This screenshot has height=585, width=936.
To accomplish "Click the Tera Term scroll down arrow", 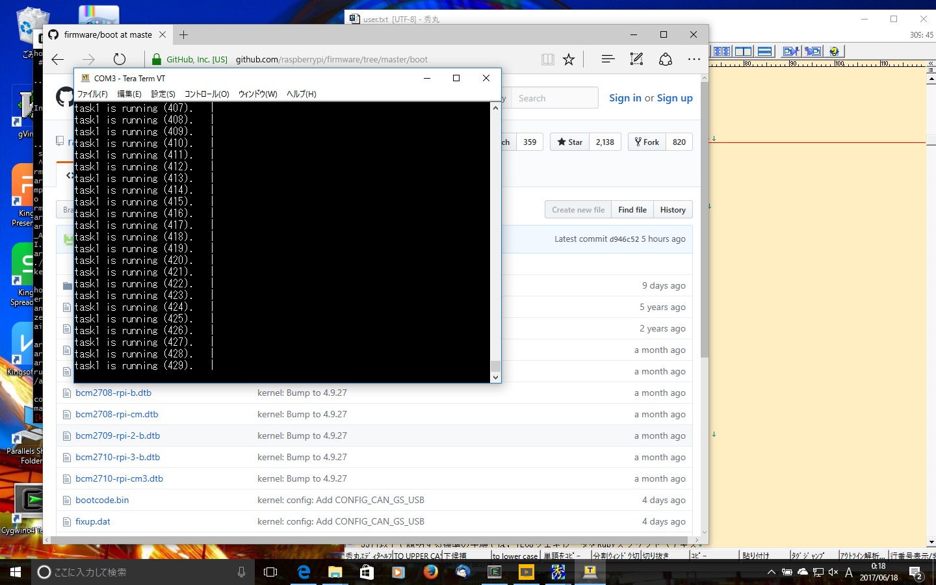I will [x=495, y=377].
